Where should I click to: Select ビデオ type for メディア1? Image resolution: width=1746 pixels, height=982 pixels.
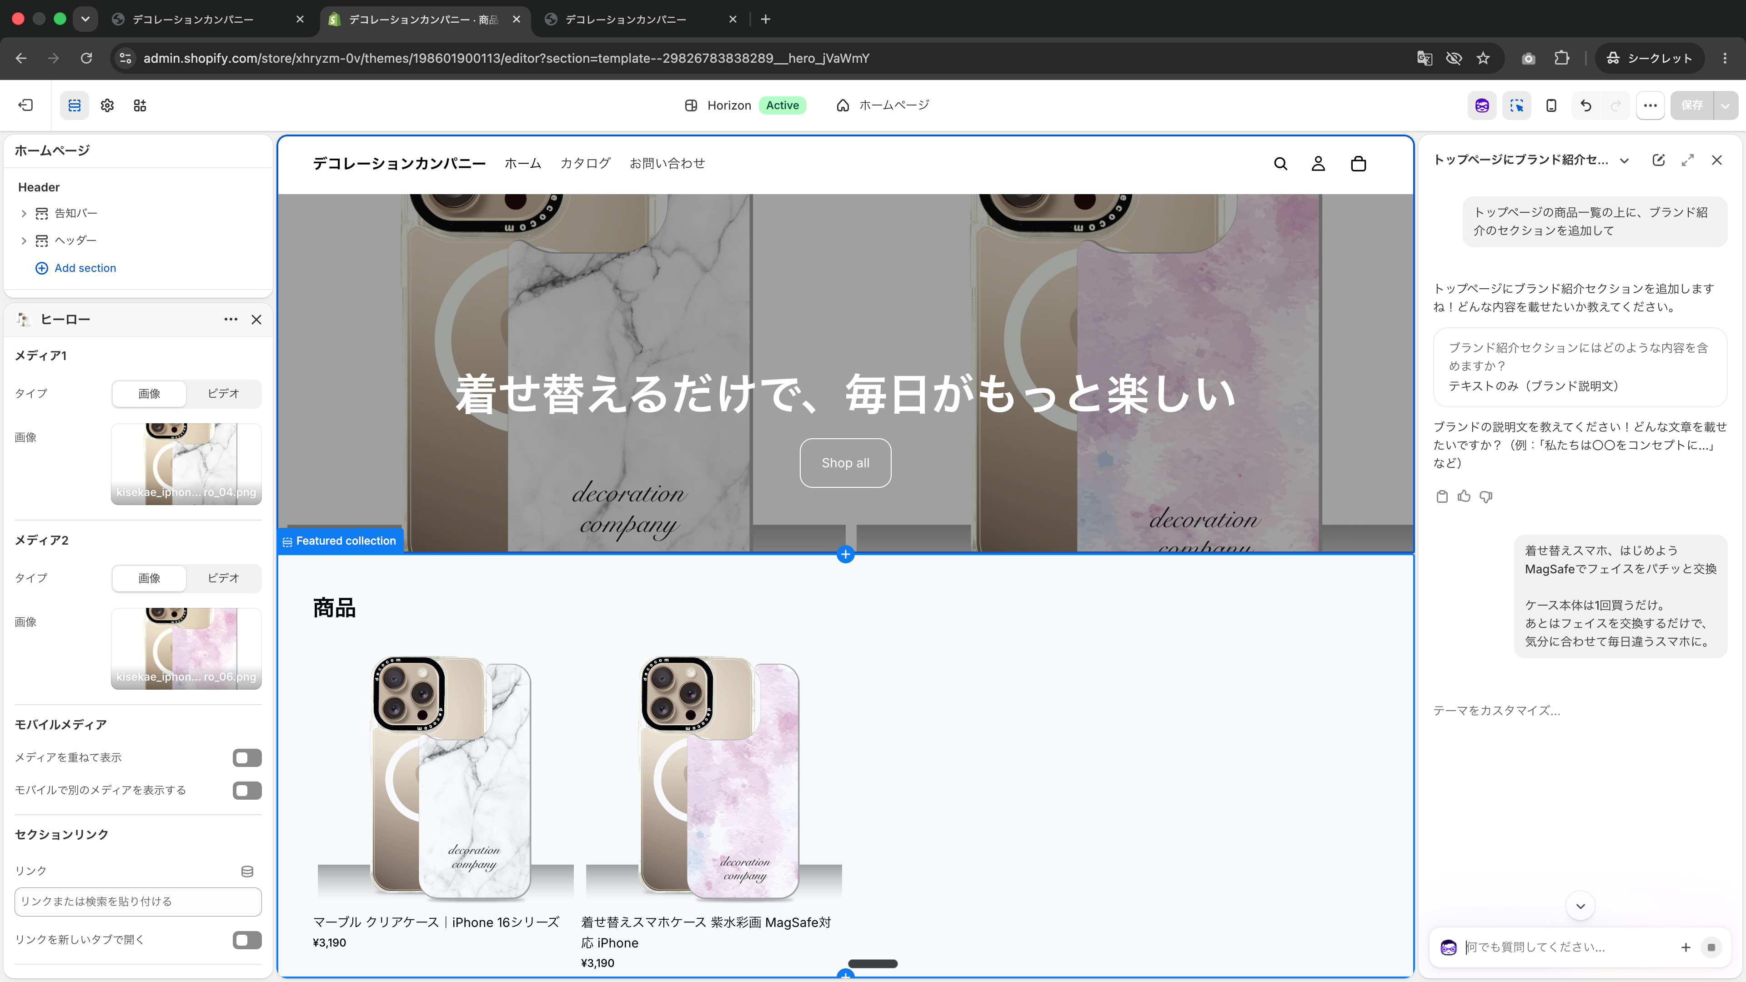223,394
